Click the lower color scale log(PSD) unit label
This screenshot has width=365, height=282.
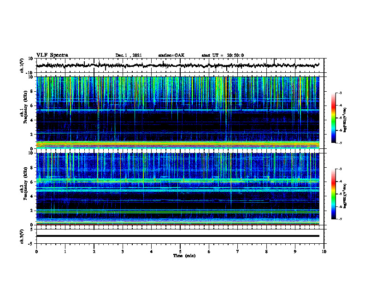click(345, 196)
